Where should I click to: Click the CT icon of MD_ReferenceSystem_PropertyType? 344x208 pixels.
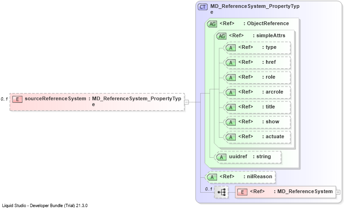click(x=203, y=7)
